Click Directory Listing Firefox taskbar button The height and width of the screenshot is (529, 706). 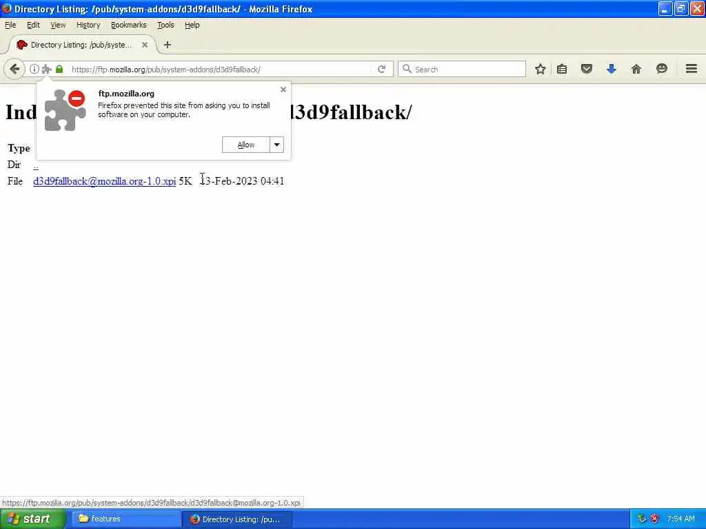pyautogui.click(x=237, y=519)
